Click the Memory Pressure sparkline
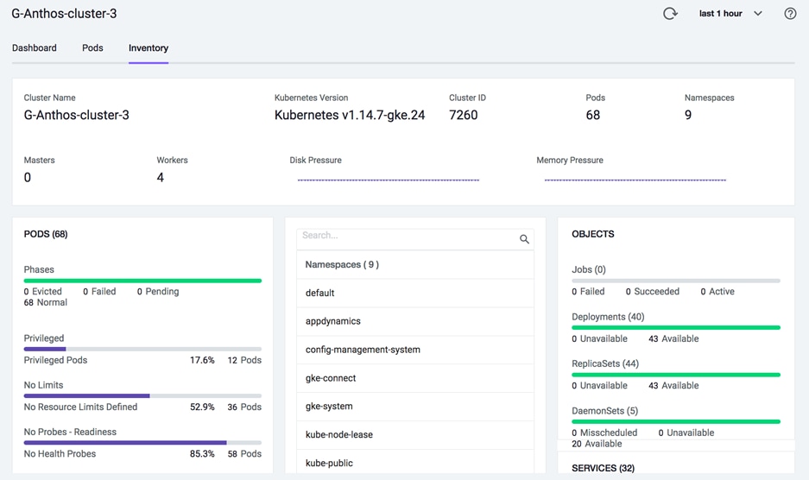The width and height of the screenshot is (809, 480). pos(635,180)
